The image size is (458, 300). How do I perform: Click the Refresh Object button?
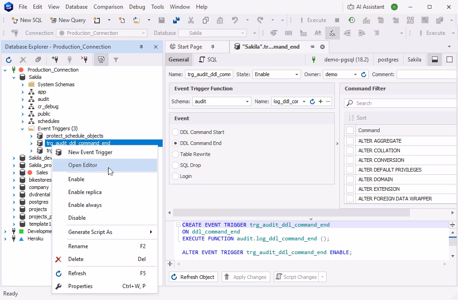[x=193, y=277]
